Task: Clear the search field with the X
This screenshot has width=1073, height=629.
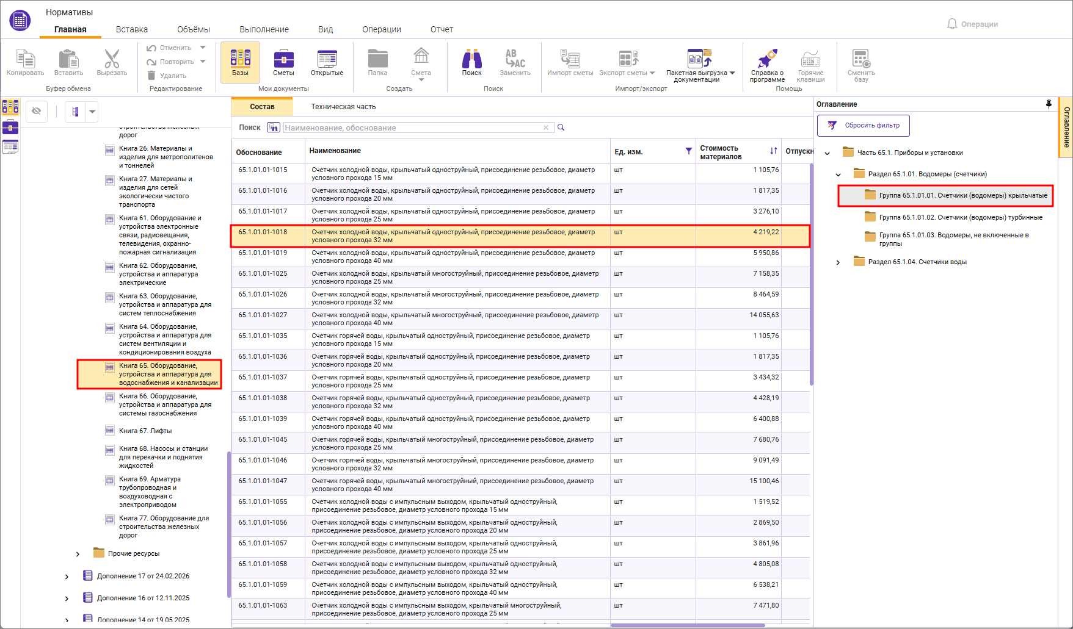Action: [546, 128]
